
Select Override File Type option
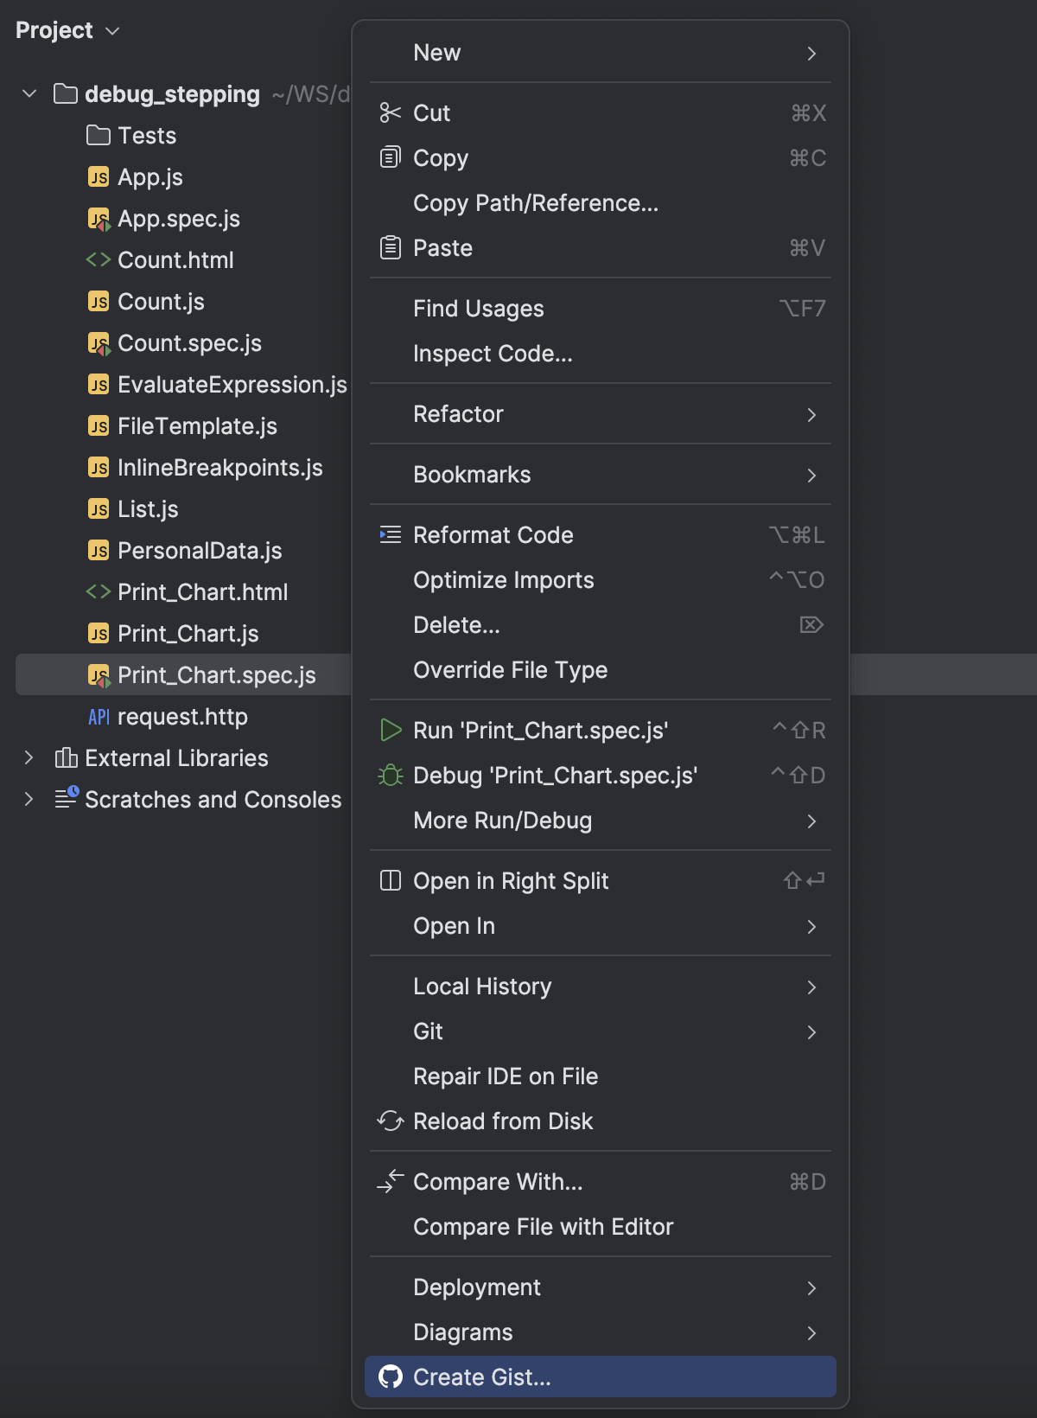[510, 670]
